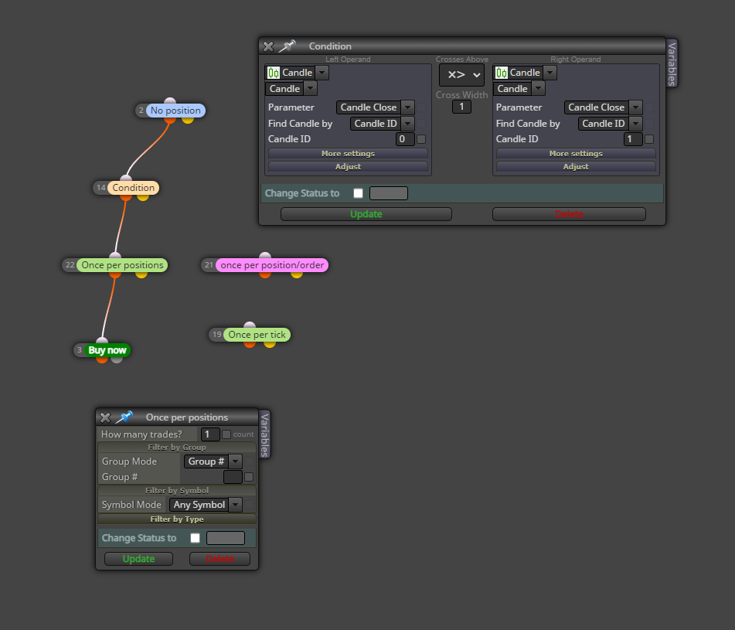
Task: Enable Change Status to in Once per positions
Action: point(195,538)
